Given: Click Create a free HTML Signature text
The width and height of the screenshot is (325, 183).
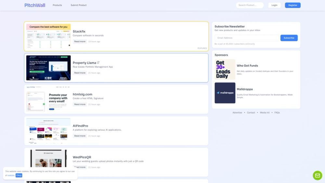Looking at the screenshot, I should click(x=88, y=98).
